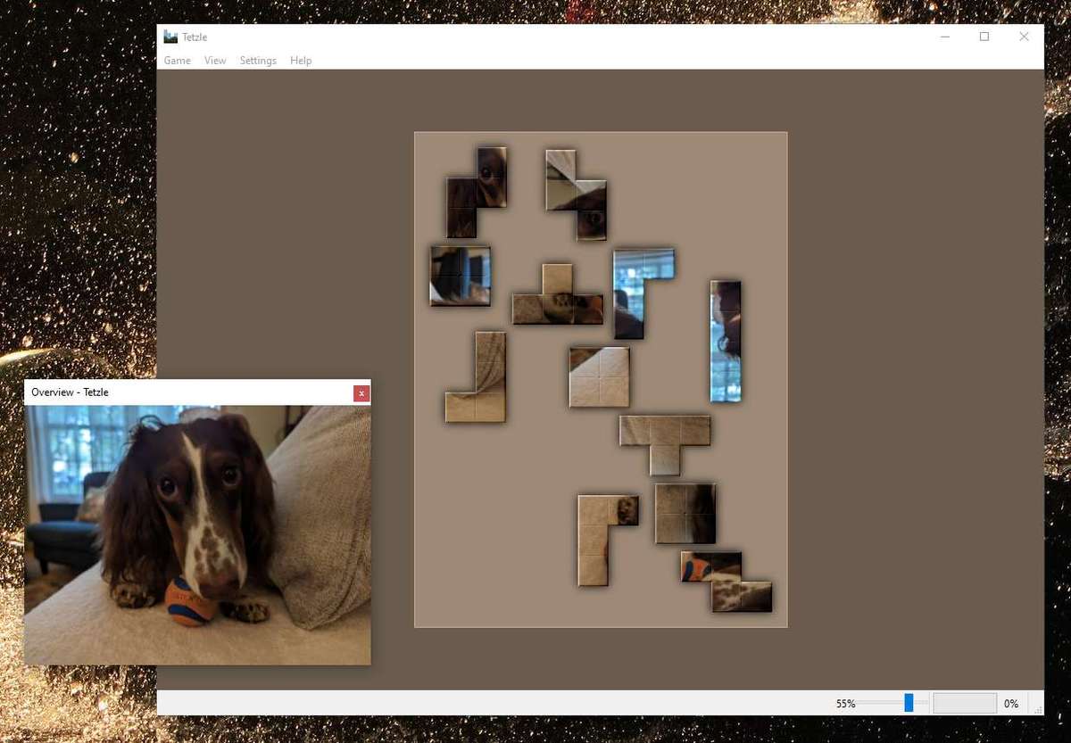Viewport: 1071px width, 743px height.
Task: Open the View menu
Action: click(x=215, y=61)
